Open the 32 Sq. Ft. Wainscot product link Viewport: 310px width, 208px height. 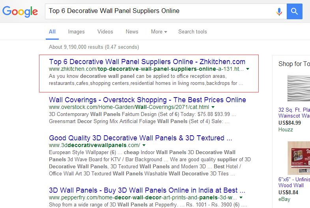tap(294, 112)
